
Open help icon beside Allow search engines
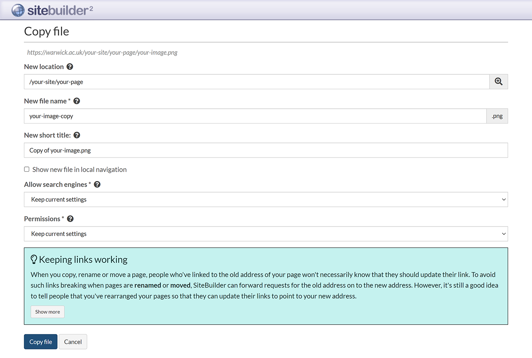(97, 184)
